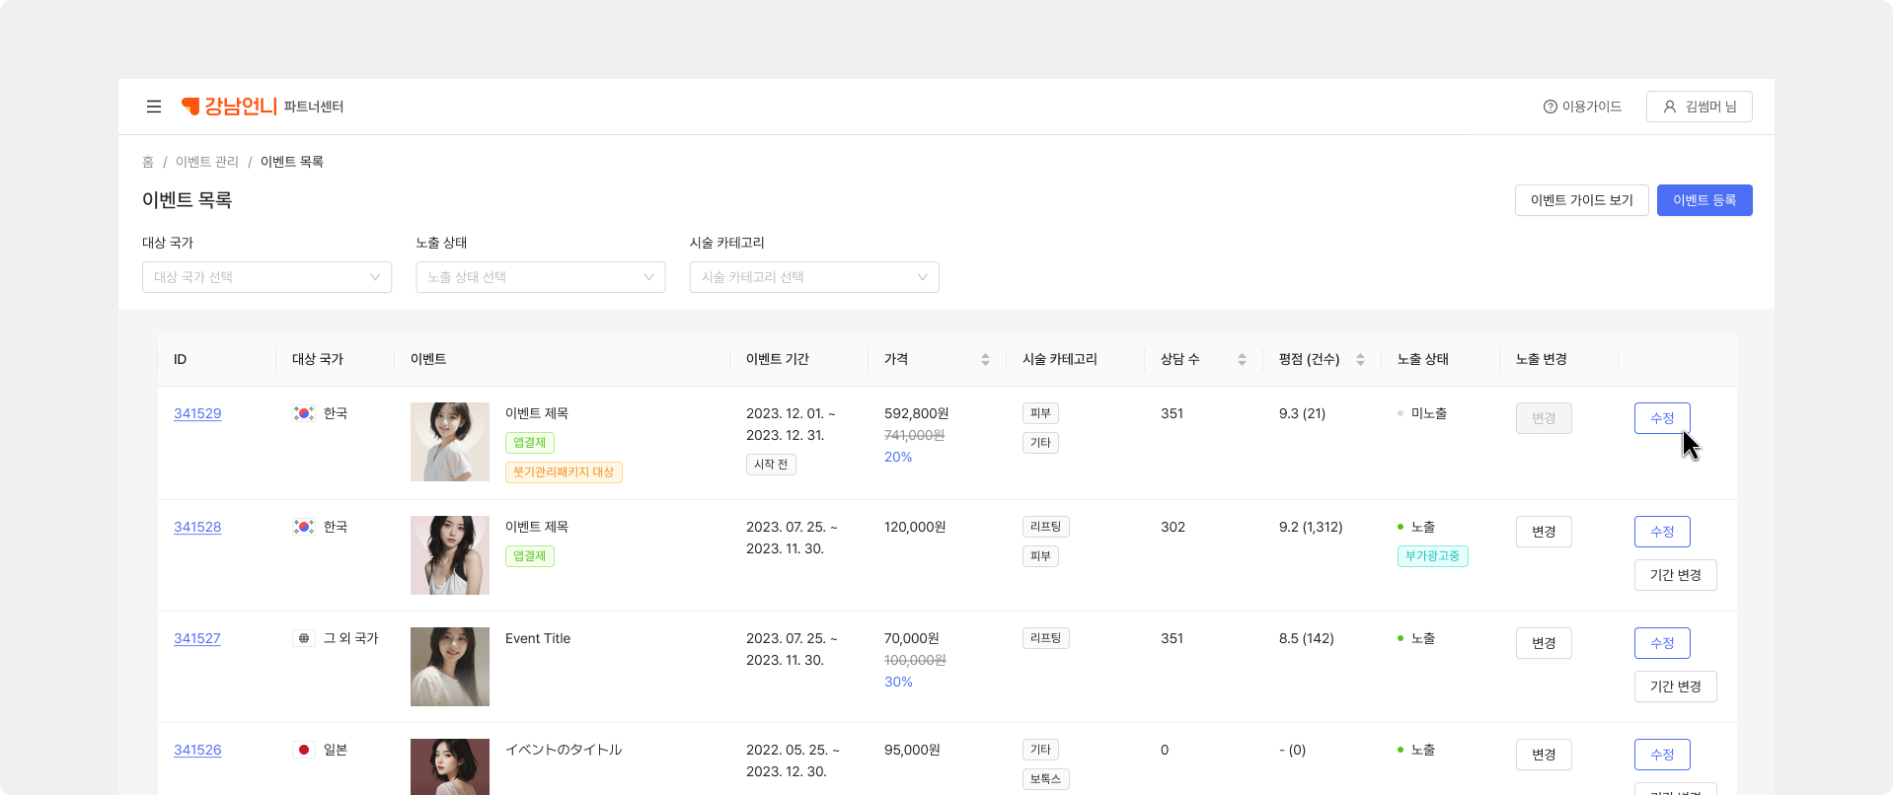Toggle exposure with 변경 for event 341528

[x=1544, y=532]
